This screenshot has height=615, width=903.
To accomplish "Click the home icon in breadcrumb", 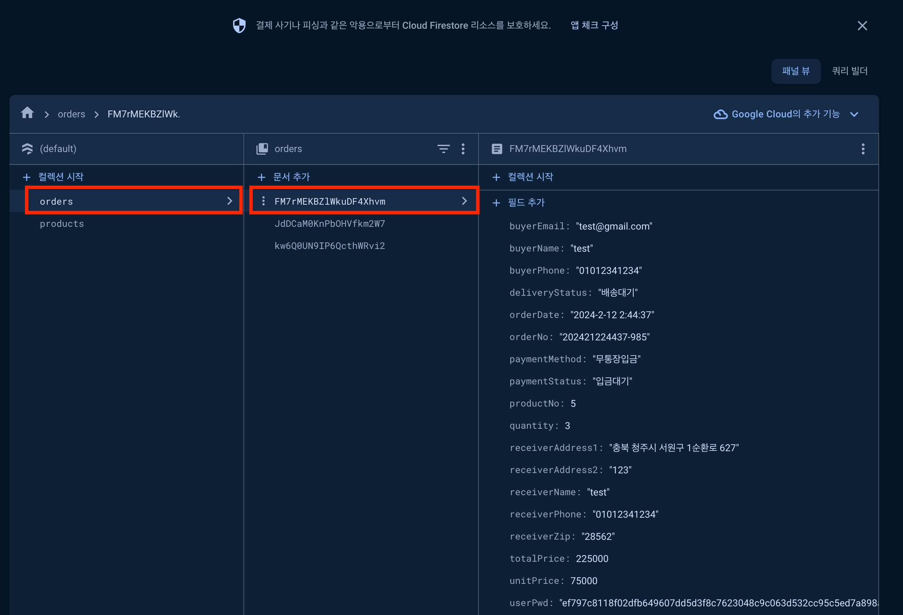I will tap(27, 114).
